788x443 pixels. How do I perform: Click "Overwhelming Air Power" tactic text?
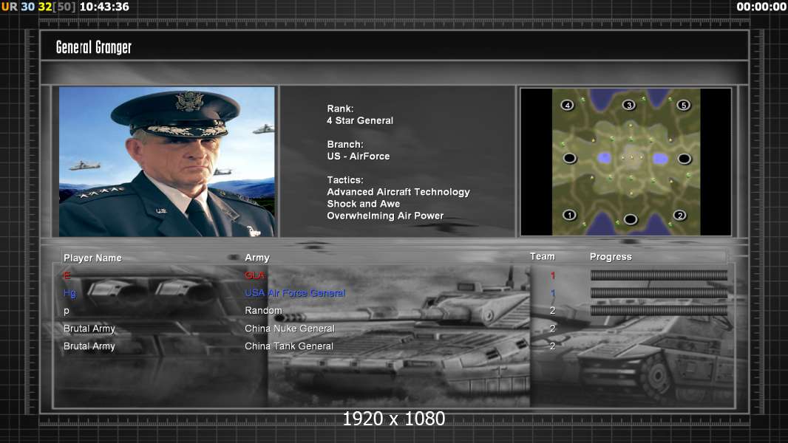[x=385, y=216]
